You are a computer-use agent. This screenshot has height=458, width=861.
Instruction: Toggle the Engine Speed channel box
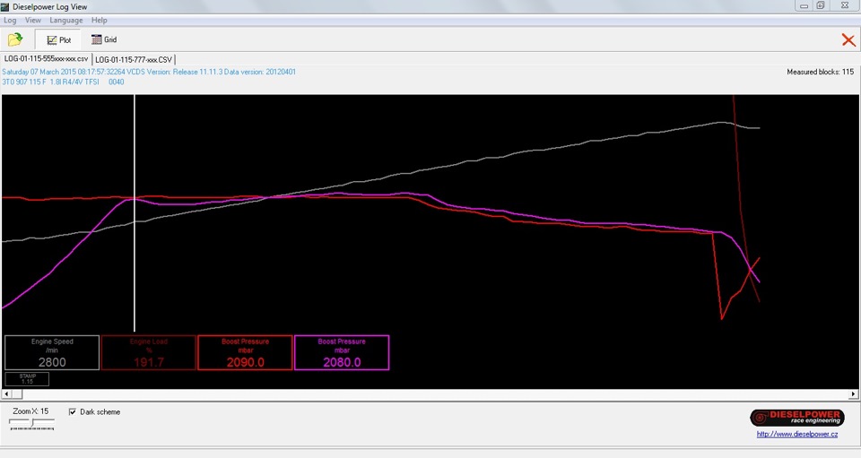(52, 353)
